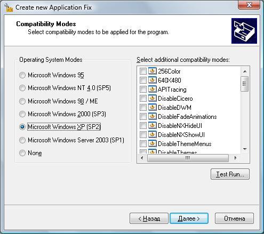Screen dimensions: 264x234
Task: Cancel the wizard with Отмена
Action: click(x=234, y=219)
